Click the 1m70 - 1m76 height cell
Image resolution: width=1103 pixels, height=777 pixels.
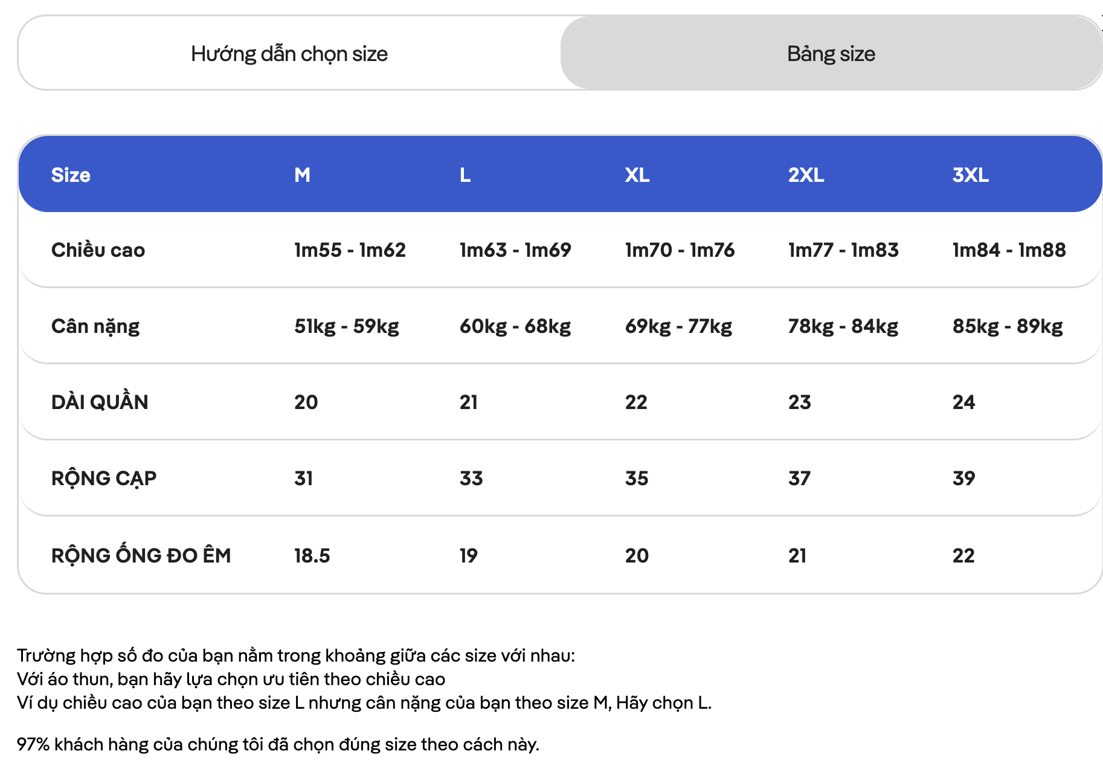tap(680, 250)
